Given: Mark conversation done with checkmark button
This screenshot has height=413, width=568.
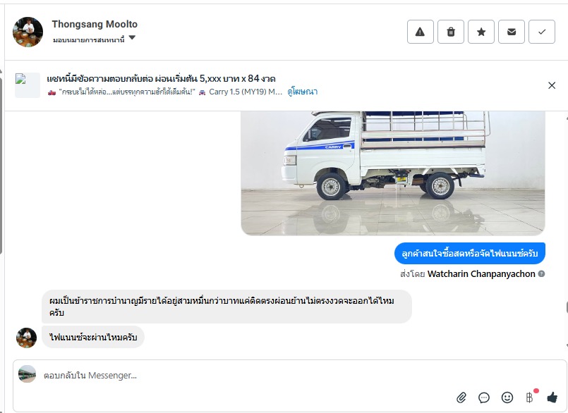Looking at the screenshot, I should click(542, 32).
